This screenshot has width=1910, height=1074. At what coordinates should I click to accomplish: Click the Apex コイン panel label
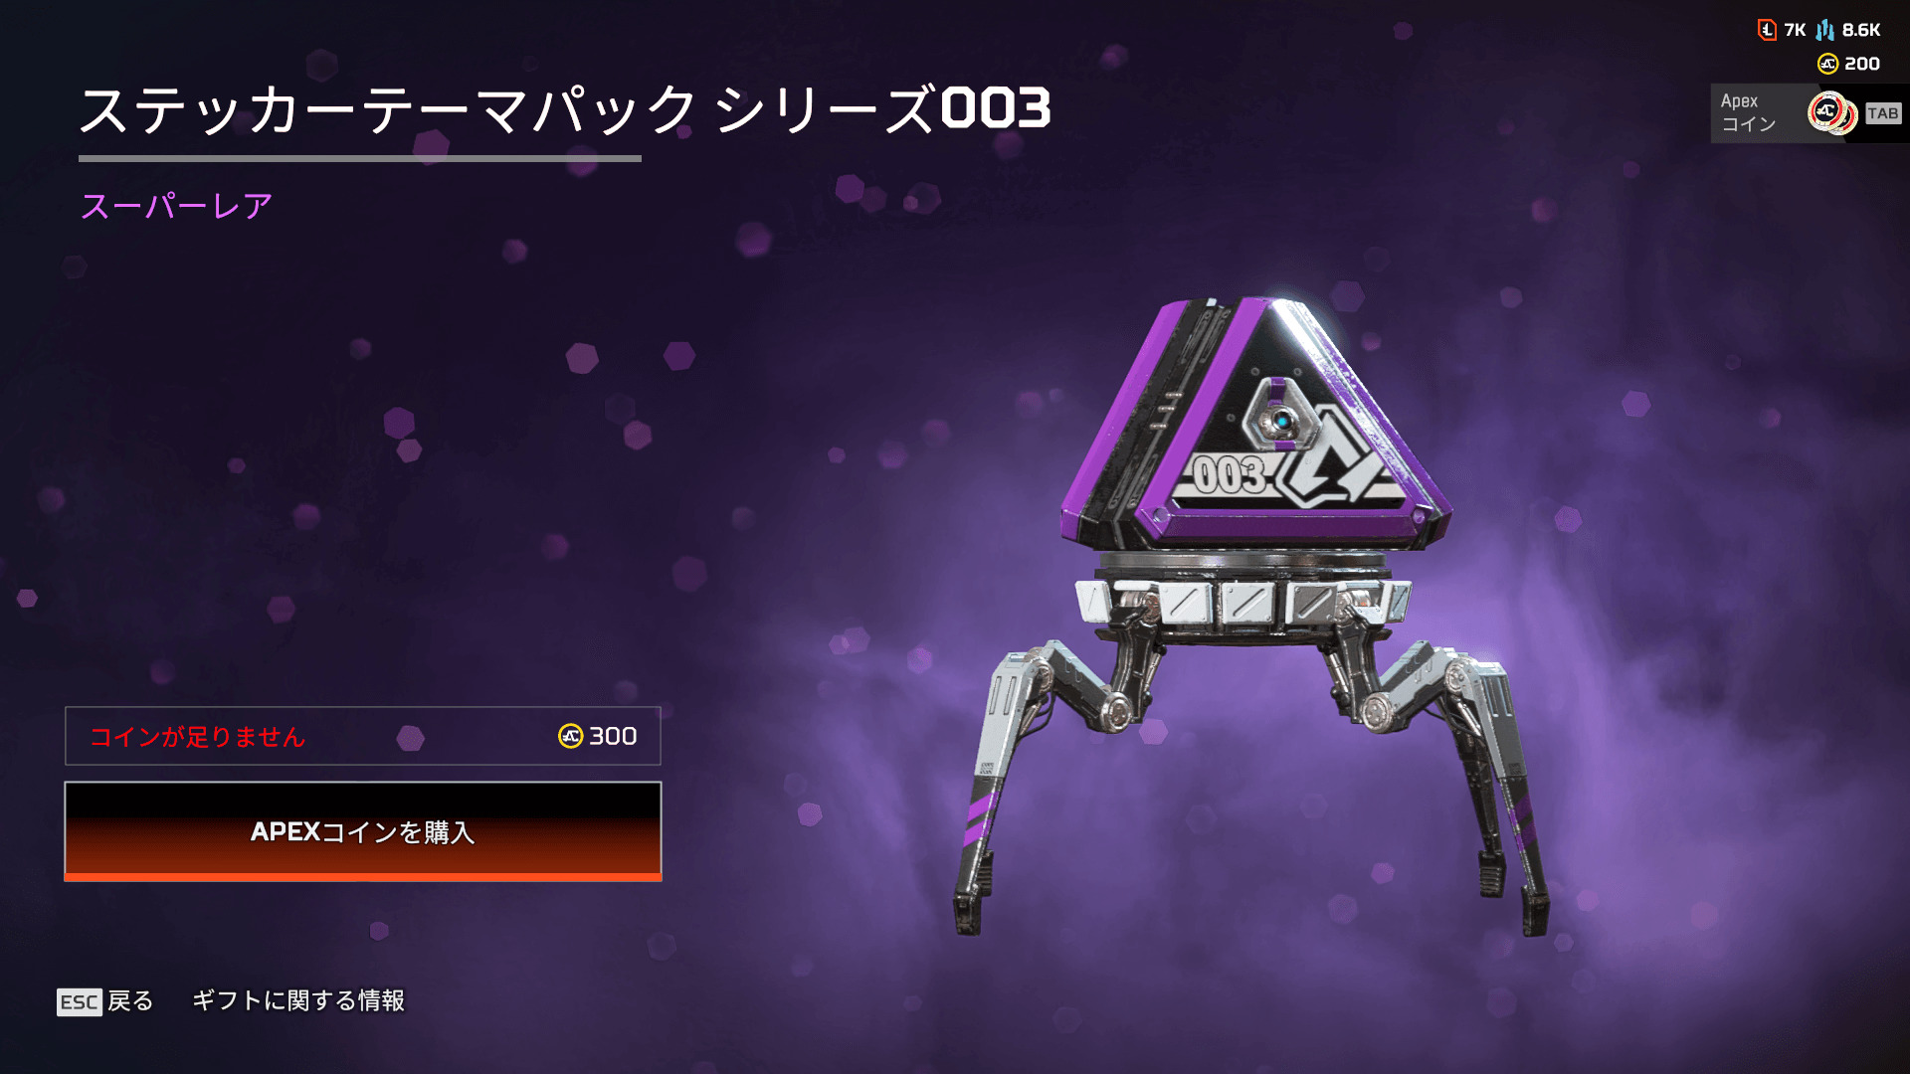tap(1748, 112)
